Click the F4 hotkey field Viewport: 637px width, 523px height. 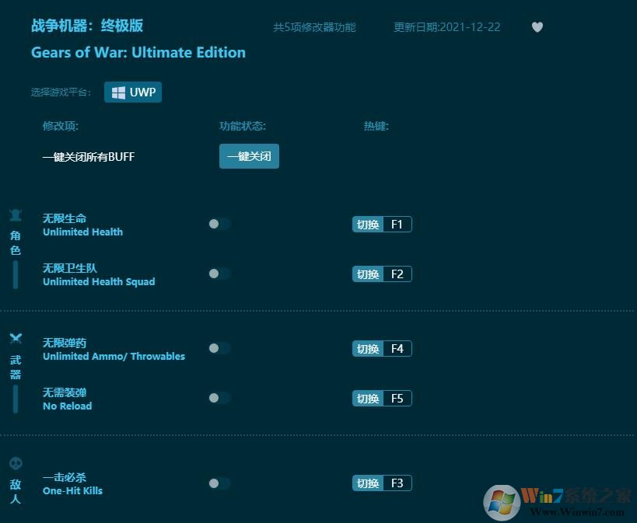tap(397, 348)
